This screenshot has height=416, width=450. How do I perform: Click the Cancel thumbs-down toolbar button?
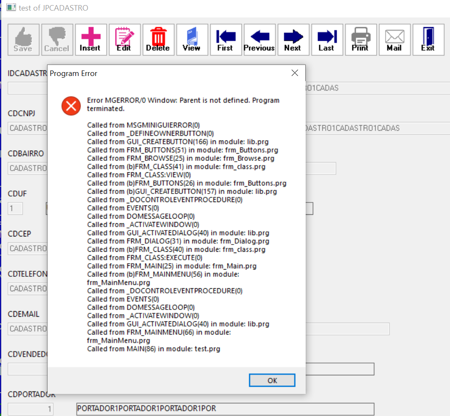pyautogui.click(x=57, y=39)
